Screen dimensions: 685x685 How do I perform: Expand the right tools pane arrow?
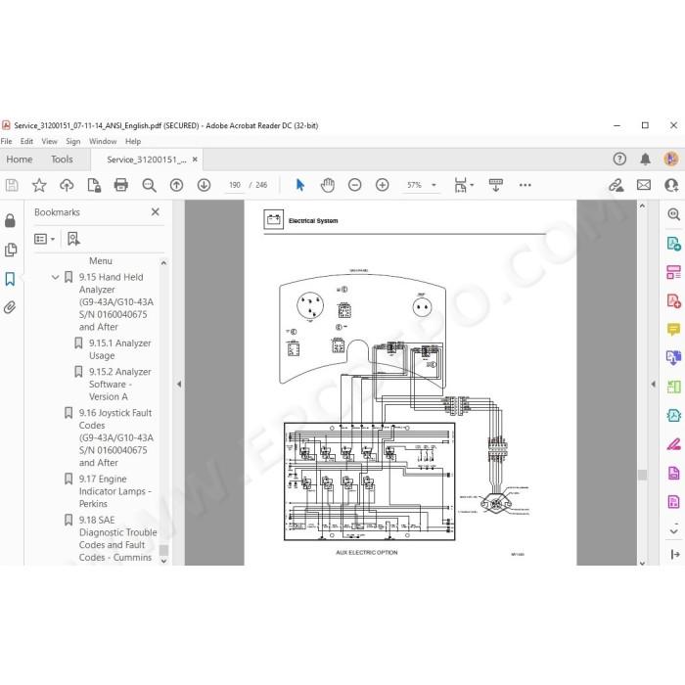point(653,384)
